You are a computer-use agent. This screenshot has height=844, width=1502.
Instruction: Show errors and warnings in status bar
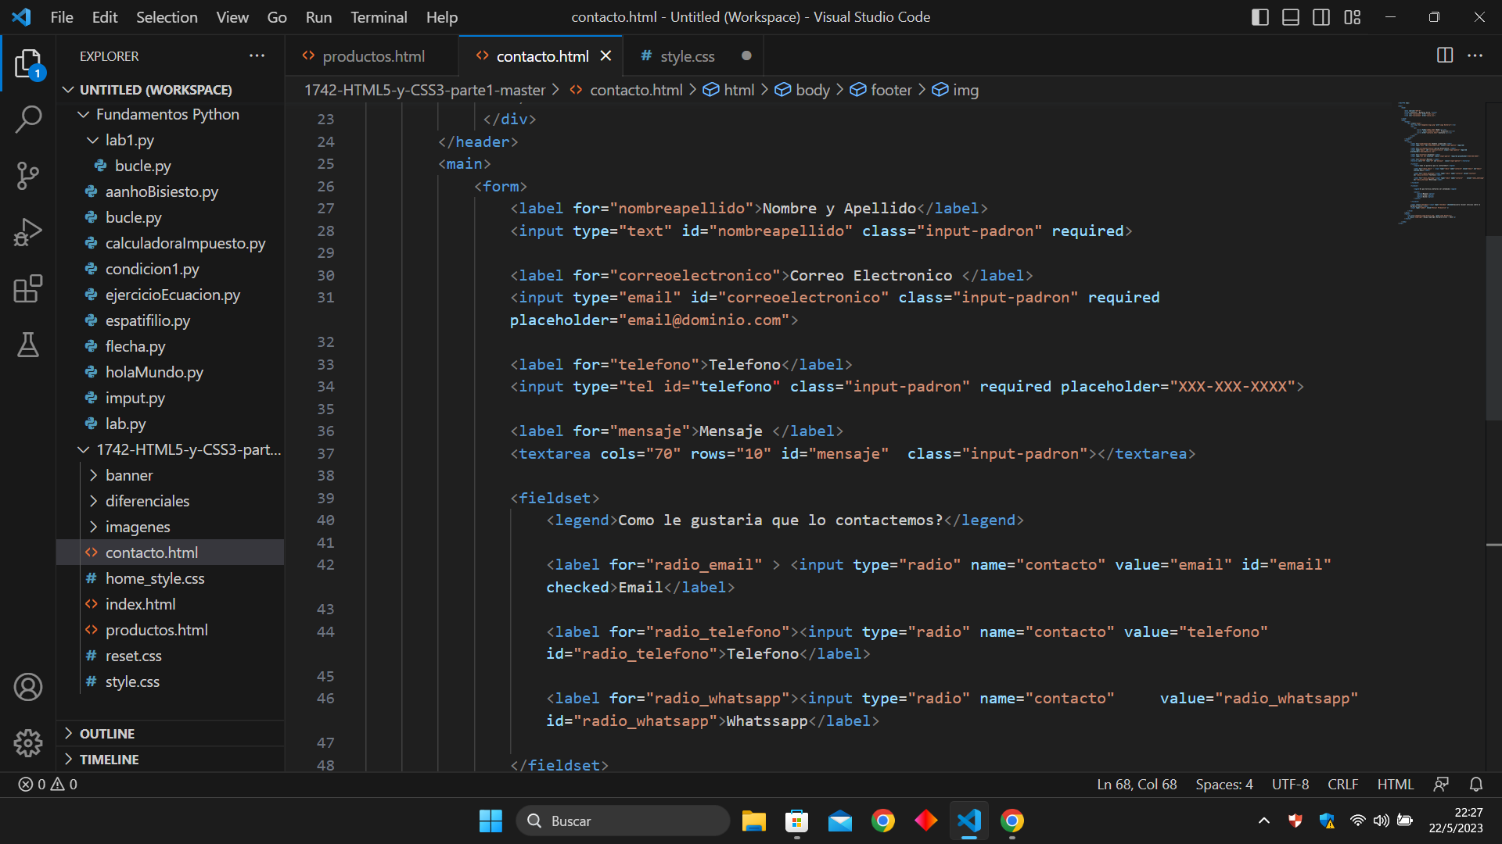coord(48,784)
